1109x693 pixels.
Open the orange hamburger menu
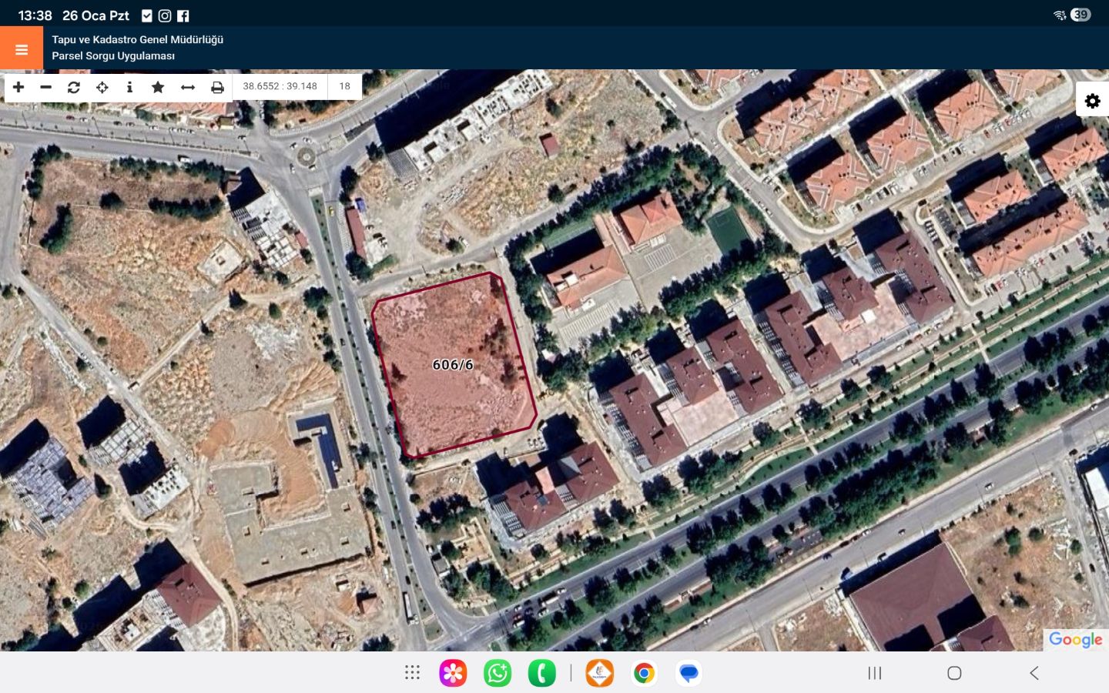[22, 49]
